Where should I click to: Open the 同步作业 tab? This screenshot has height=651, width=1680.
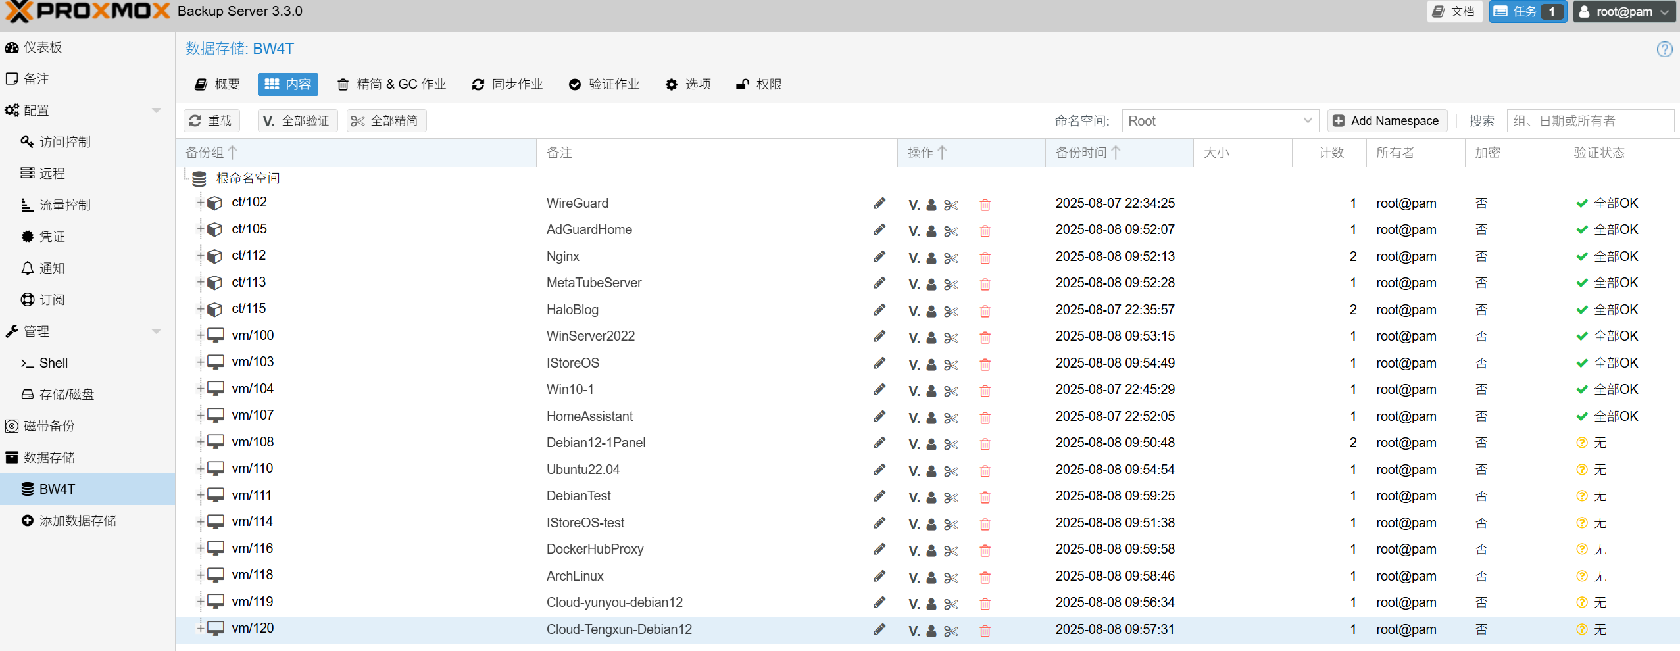(x=507, y=84)
